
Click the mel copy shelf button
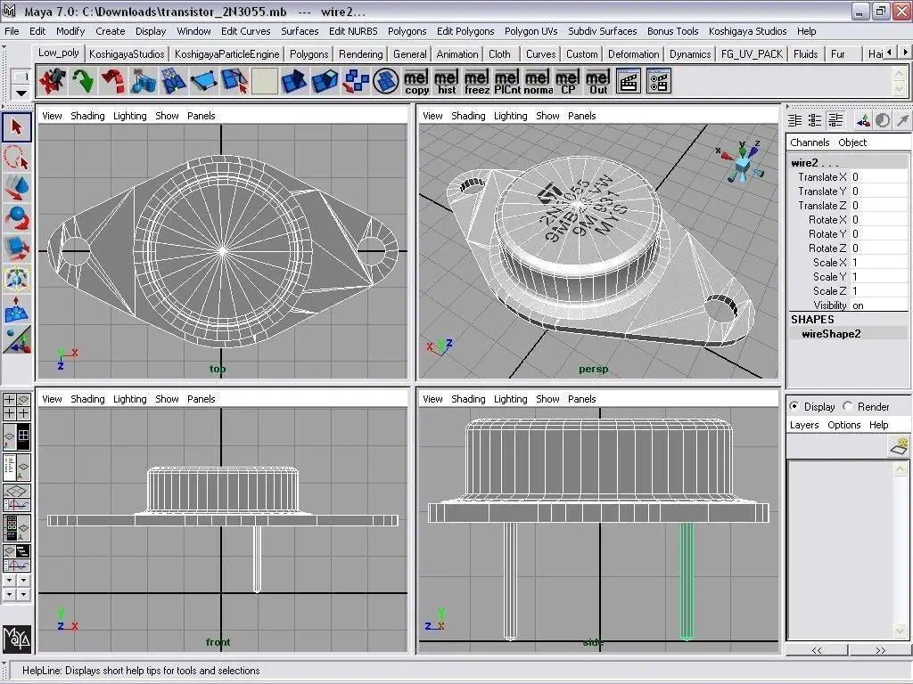tap(416, 81)
